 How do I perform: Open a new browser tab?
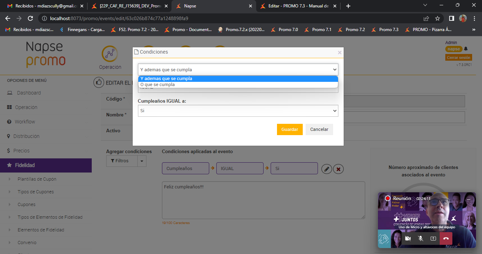click(348, 6)
